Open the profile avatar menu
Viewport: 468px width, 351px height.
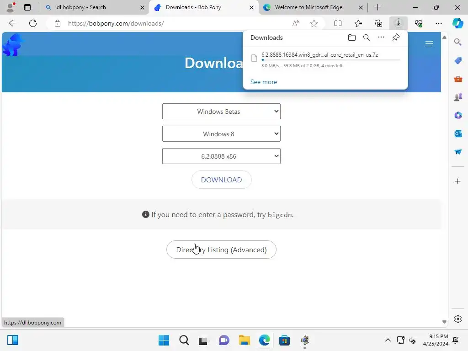tap(11, 7)
